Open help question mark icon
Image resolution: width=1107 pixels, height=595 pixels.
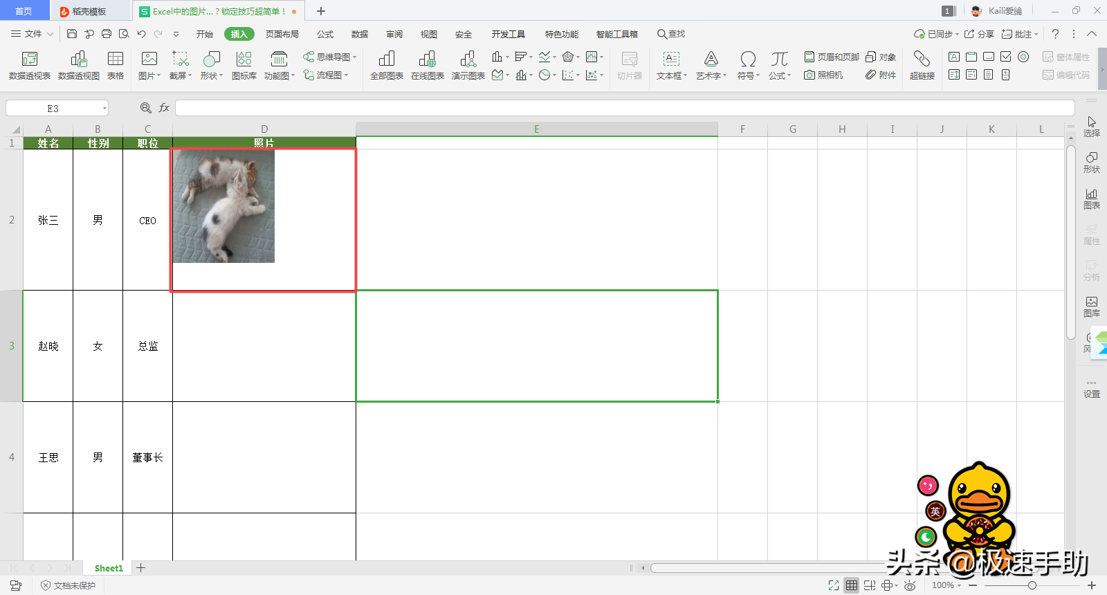[x=1055, y=33]
